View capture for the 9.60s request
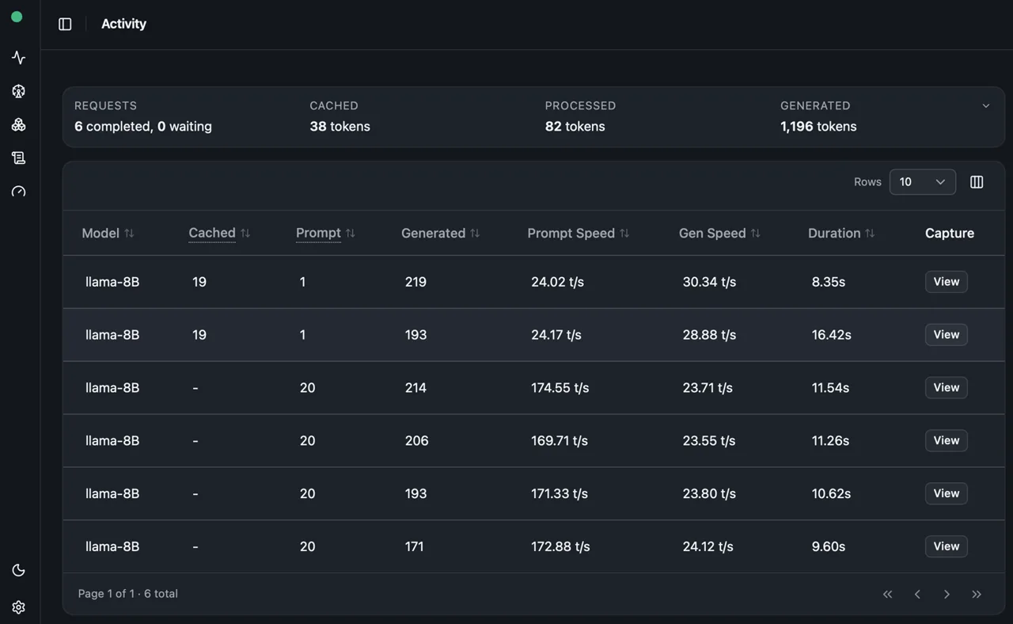Image resolution: width=1013 pixels, height=624 pixels. (x=946, y=547)
